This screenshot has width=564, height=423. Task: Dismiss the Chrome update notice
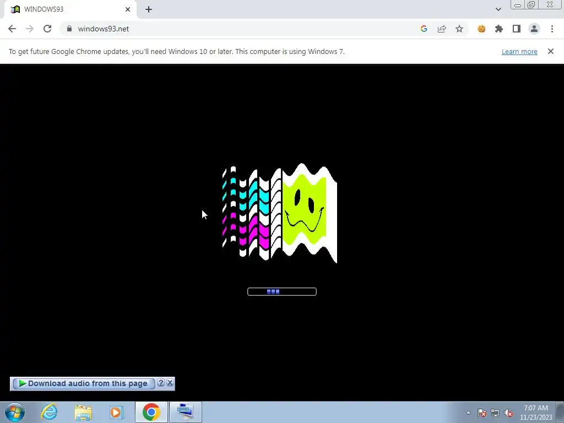pos(550,51)
